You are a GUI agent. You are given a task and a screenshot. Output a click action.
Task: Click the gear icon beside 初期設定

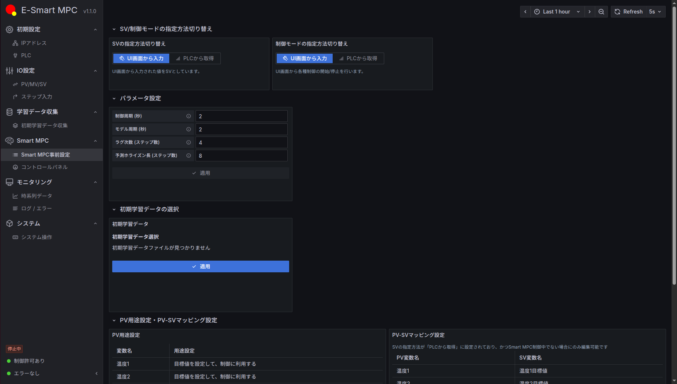(10, 30)
